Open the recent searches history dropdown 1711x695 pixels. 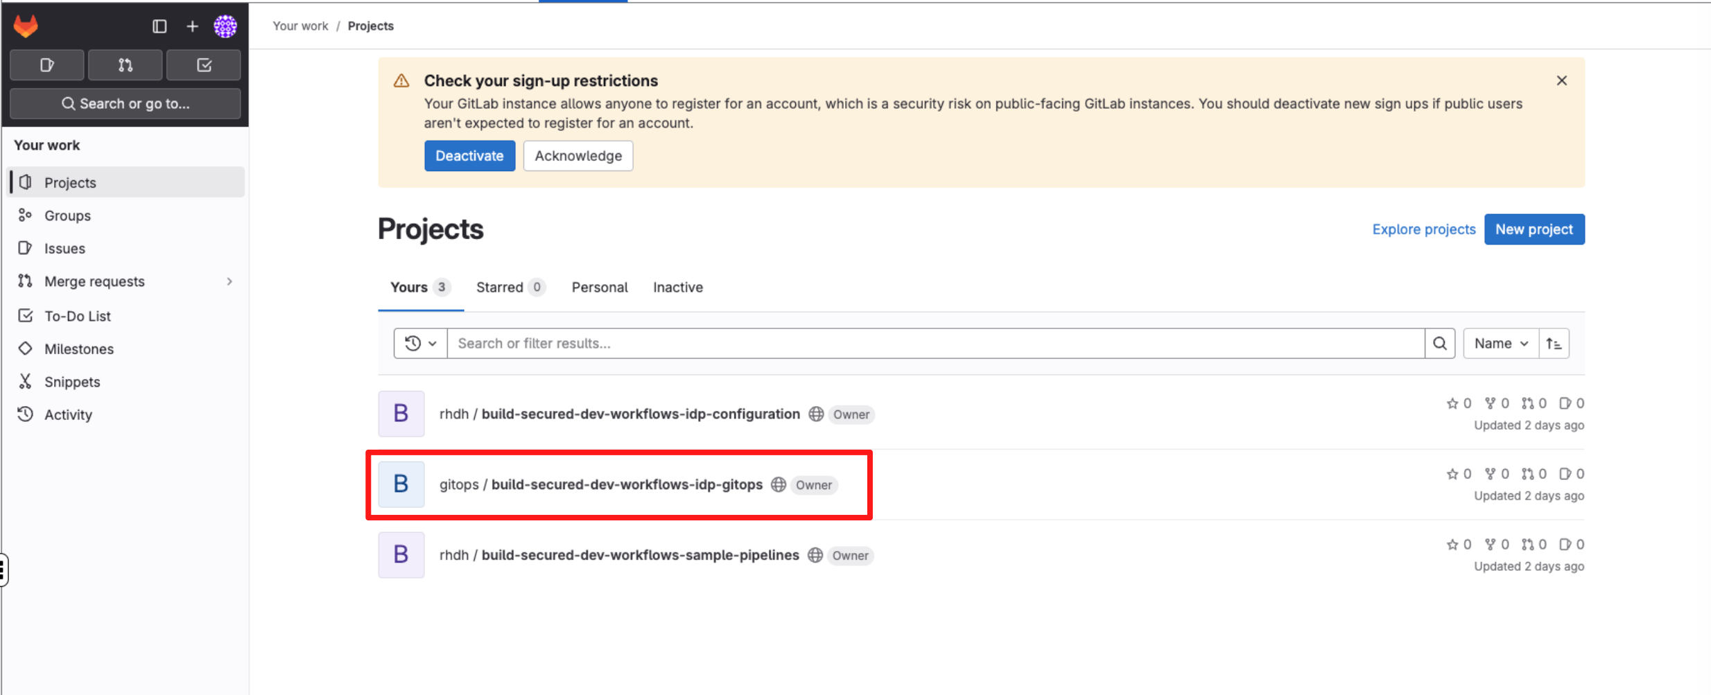[419, 343]
